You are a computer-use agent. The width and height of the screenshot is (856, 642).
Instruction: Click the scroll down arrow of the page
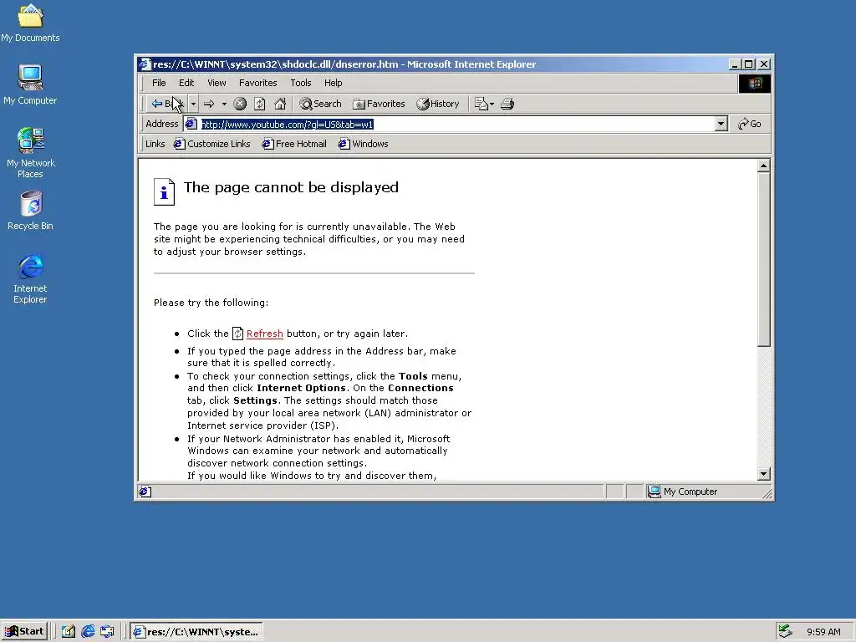click(764, 474)
